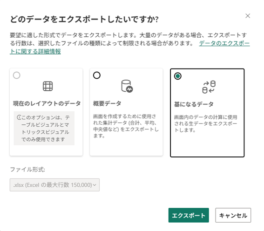Screen dimensions: 264x231
Task: Click the ファイル形式 label
Action: pos(27,170)
